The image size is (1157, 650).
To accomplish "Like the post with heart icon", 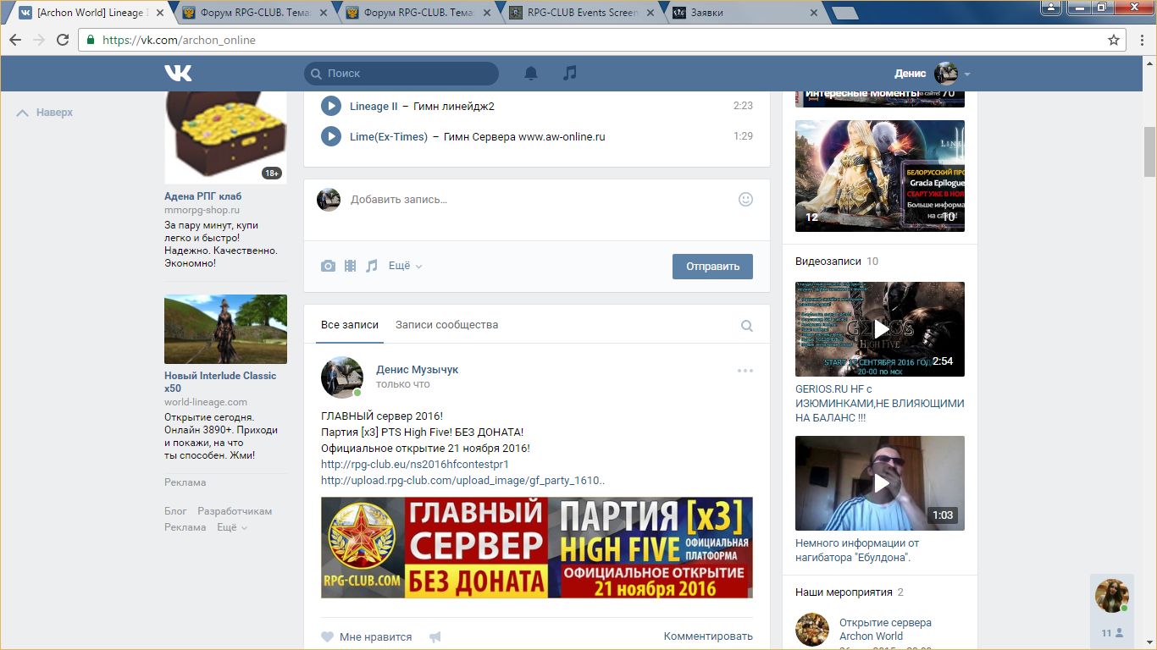I will (x=327, y=636).
